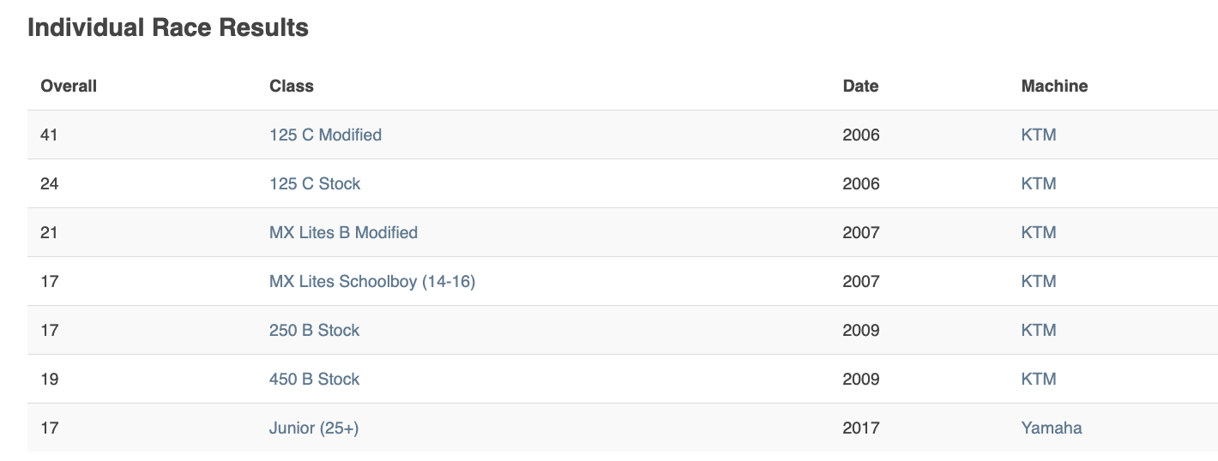This screenshot has width=1218, height=461.
Task: Open the 125 C Stock class link
Action: 315,184
